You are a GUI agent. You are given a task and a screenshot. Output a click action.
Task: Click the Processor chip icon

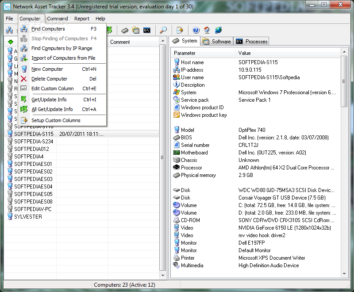pyautogui.click(x=177, y=167)
